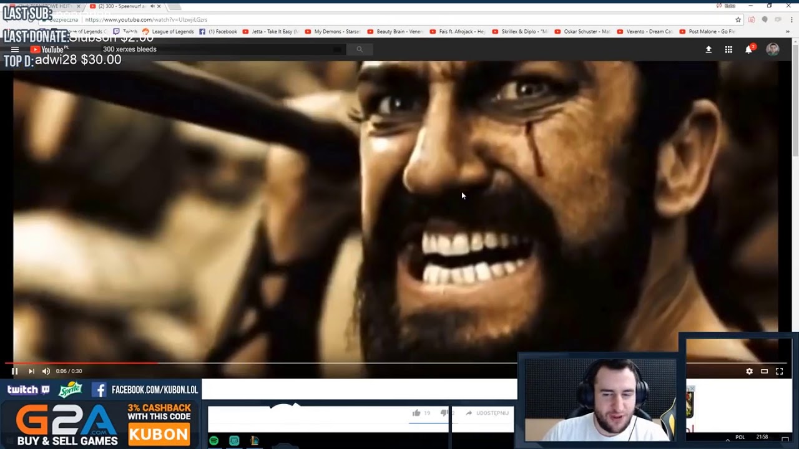Image resolution: width=799 pixels, height=449 pixels.
Task: Open the 'My Demons - Starset' bookmark
Action: tap(333, 31)
